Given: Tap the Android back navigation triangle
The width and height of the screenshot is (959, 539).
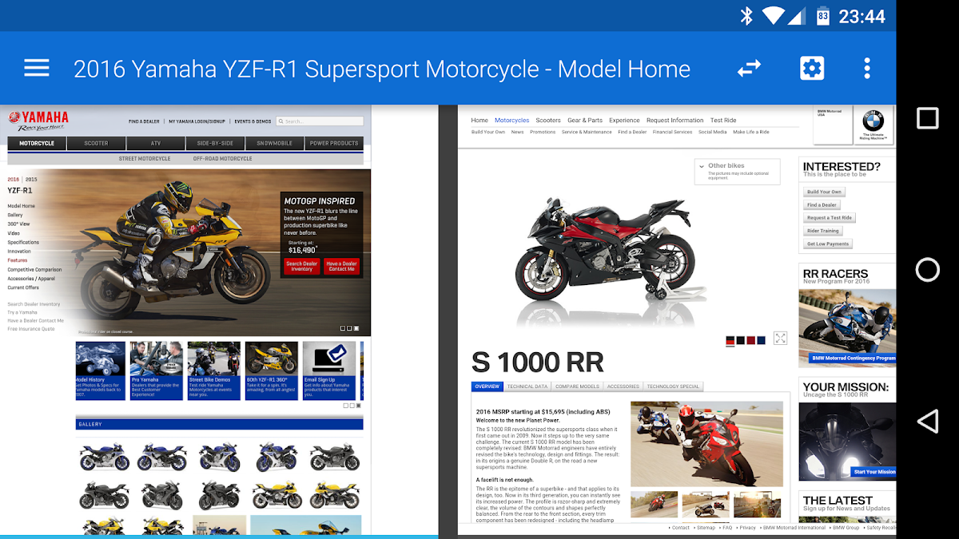Looking at the screenshot, I should 927,421.
